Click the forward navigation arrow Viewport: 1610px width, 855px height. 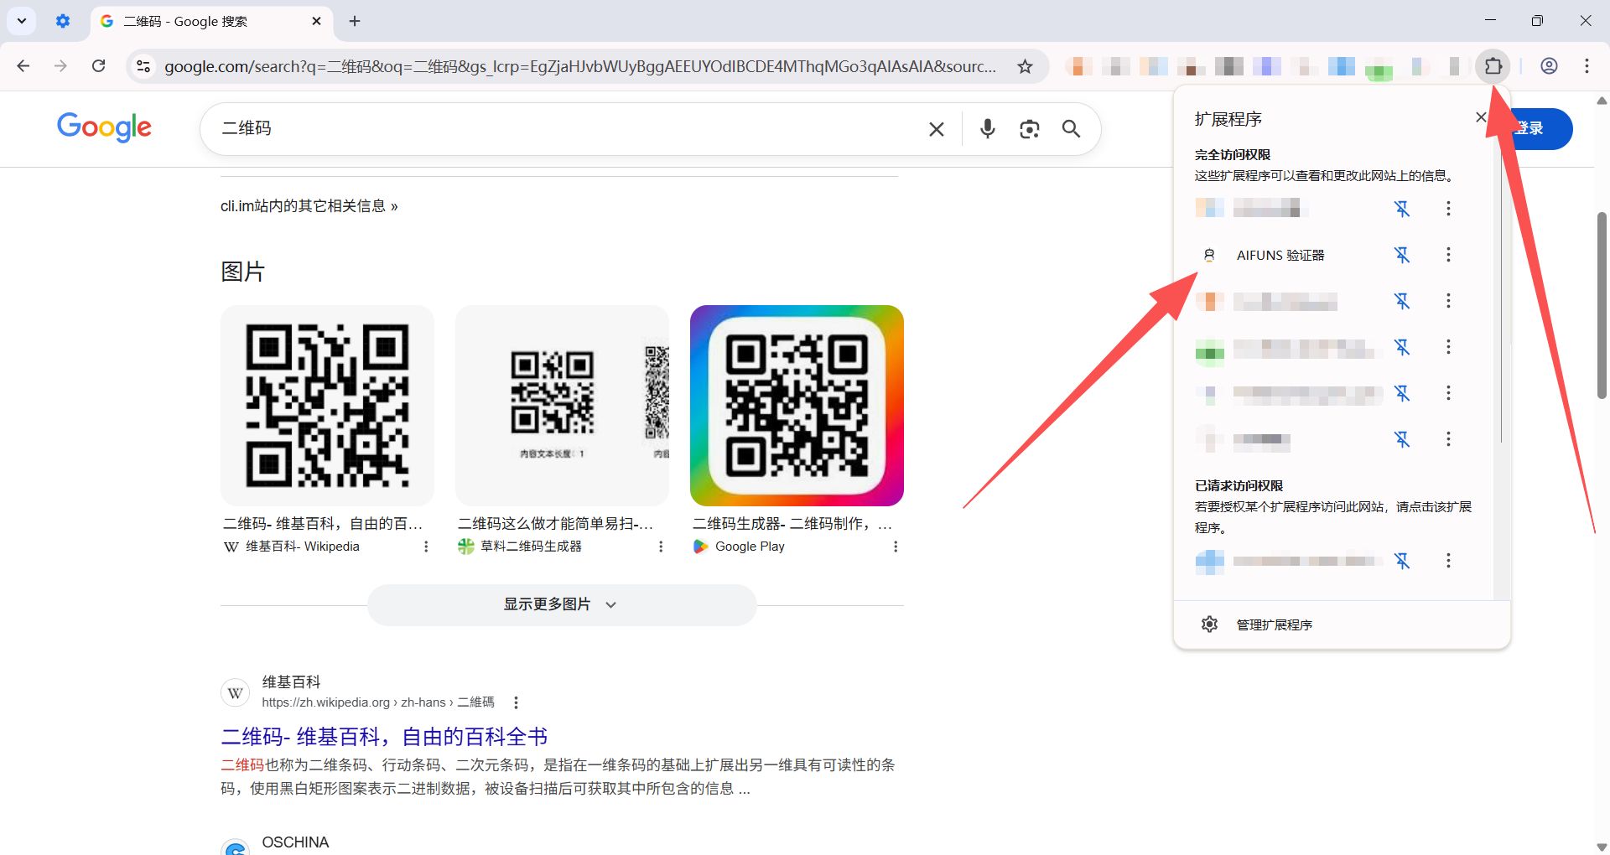(60, 66)
